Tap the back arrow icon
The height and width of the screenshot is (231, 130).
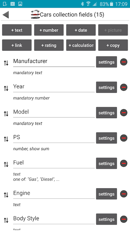pos(6,15)
